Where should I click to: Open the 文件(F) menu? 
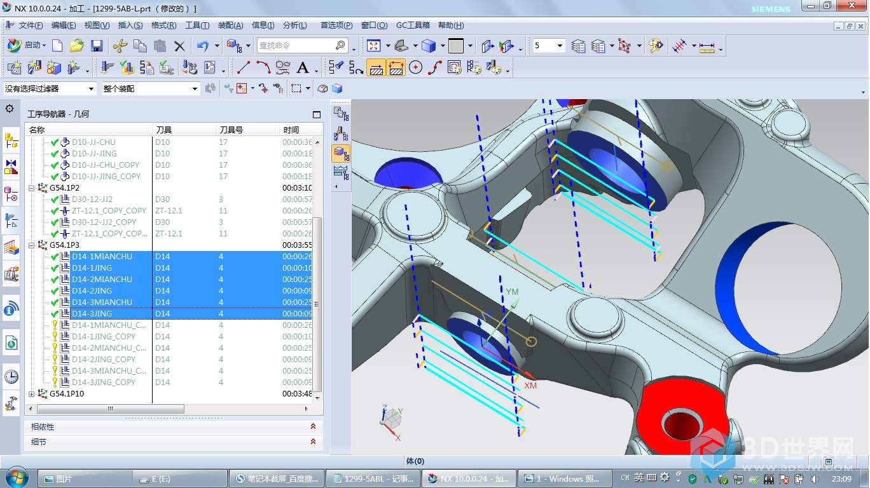click(31, 25)
